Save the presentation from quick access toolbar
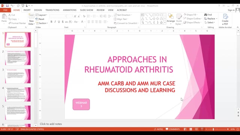The width and height of the screenshot is (240, 135). 7,6
